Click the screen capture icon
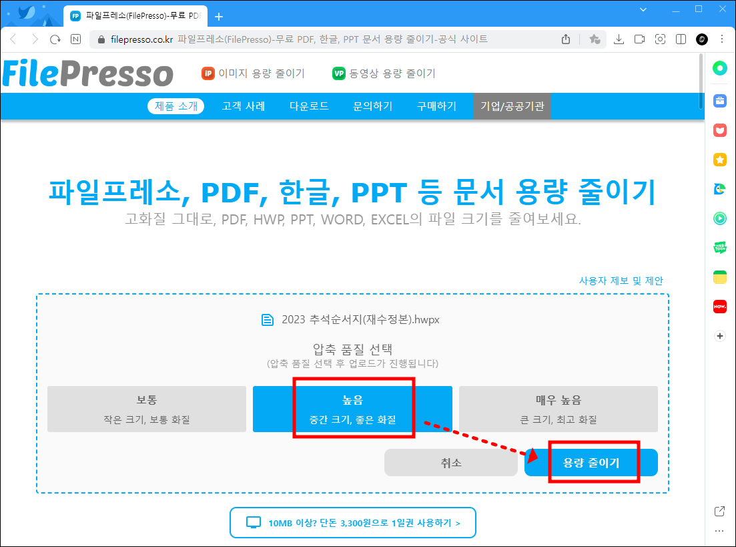Screen dimensions: 736x547 pos(660,39)
